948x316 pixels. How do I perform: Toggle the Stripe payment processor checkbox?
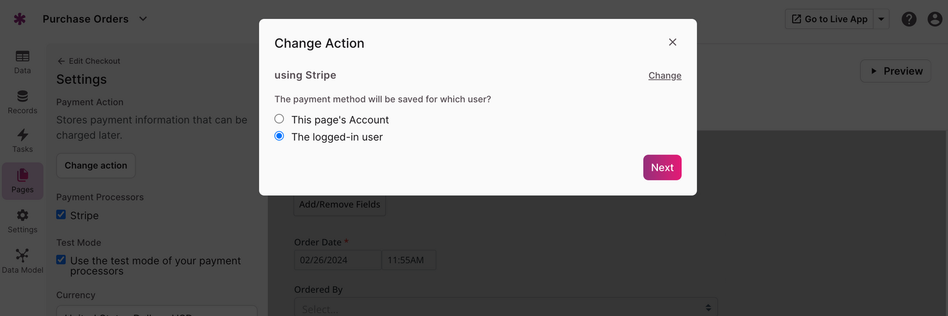point(61,214)
